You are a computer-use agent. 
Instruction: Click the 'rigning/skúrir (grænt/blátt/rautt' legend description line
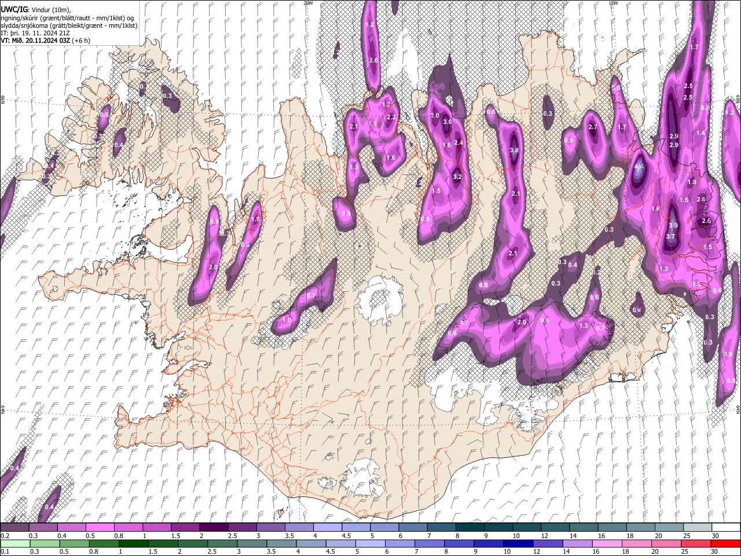point(68,18)
